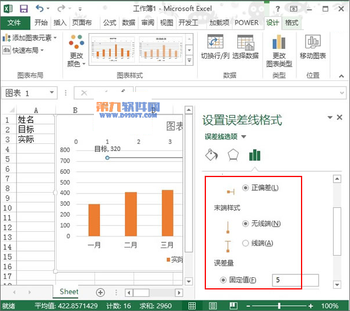Select the Sheet tab
Image resolution: width=350 pixels, height=311 pixels.
[69, 292]
